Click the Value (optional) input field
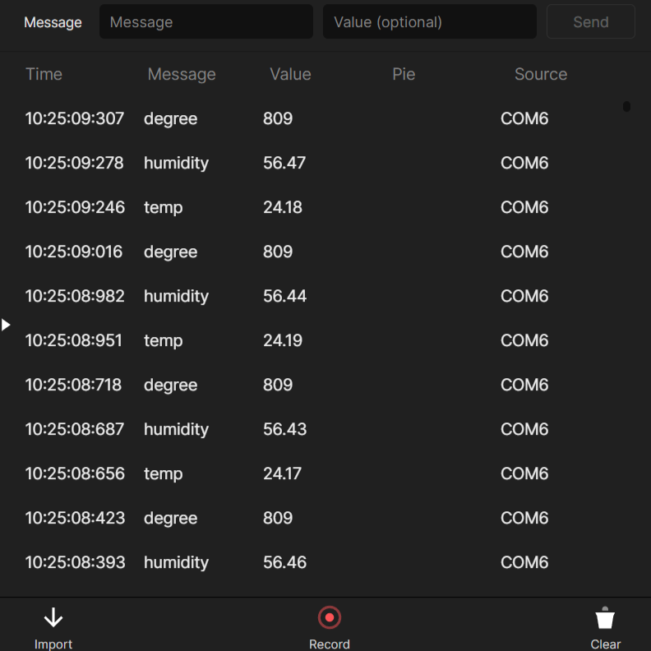The height and width of the screenshot is (651, 651). [x=429, y=22]
